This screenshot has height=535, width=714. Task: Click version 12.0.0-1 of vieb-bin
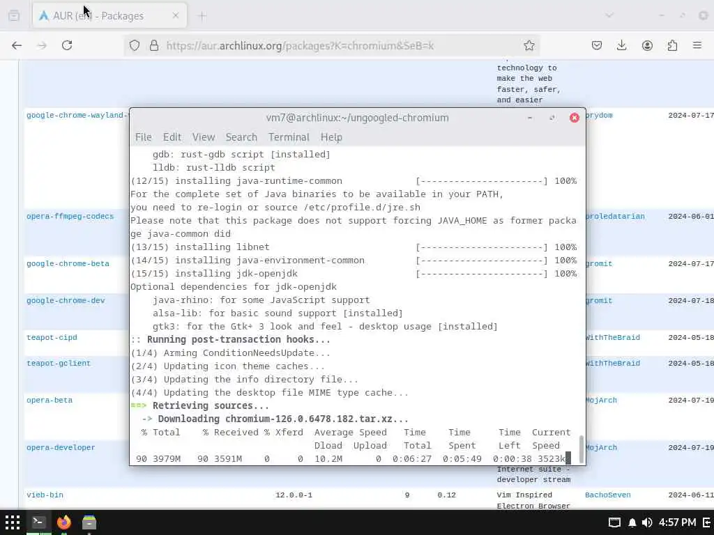[x=294, y=495]
